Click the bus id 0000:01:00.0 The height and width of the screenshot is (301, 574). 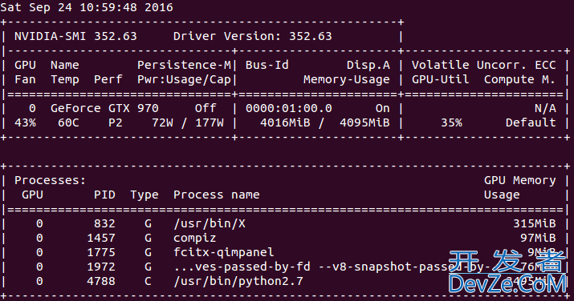pyautogui.click(x=289, y=108)
